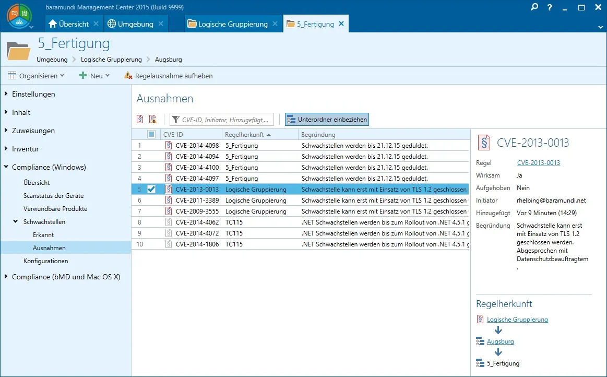Collapse the Schwachstellen subtree

[16, 221]
